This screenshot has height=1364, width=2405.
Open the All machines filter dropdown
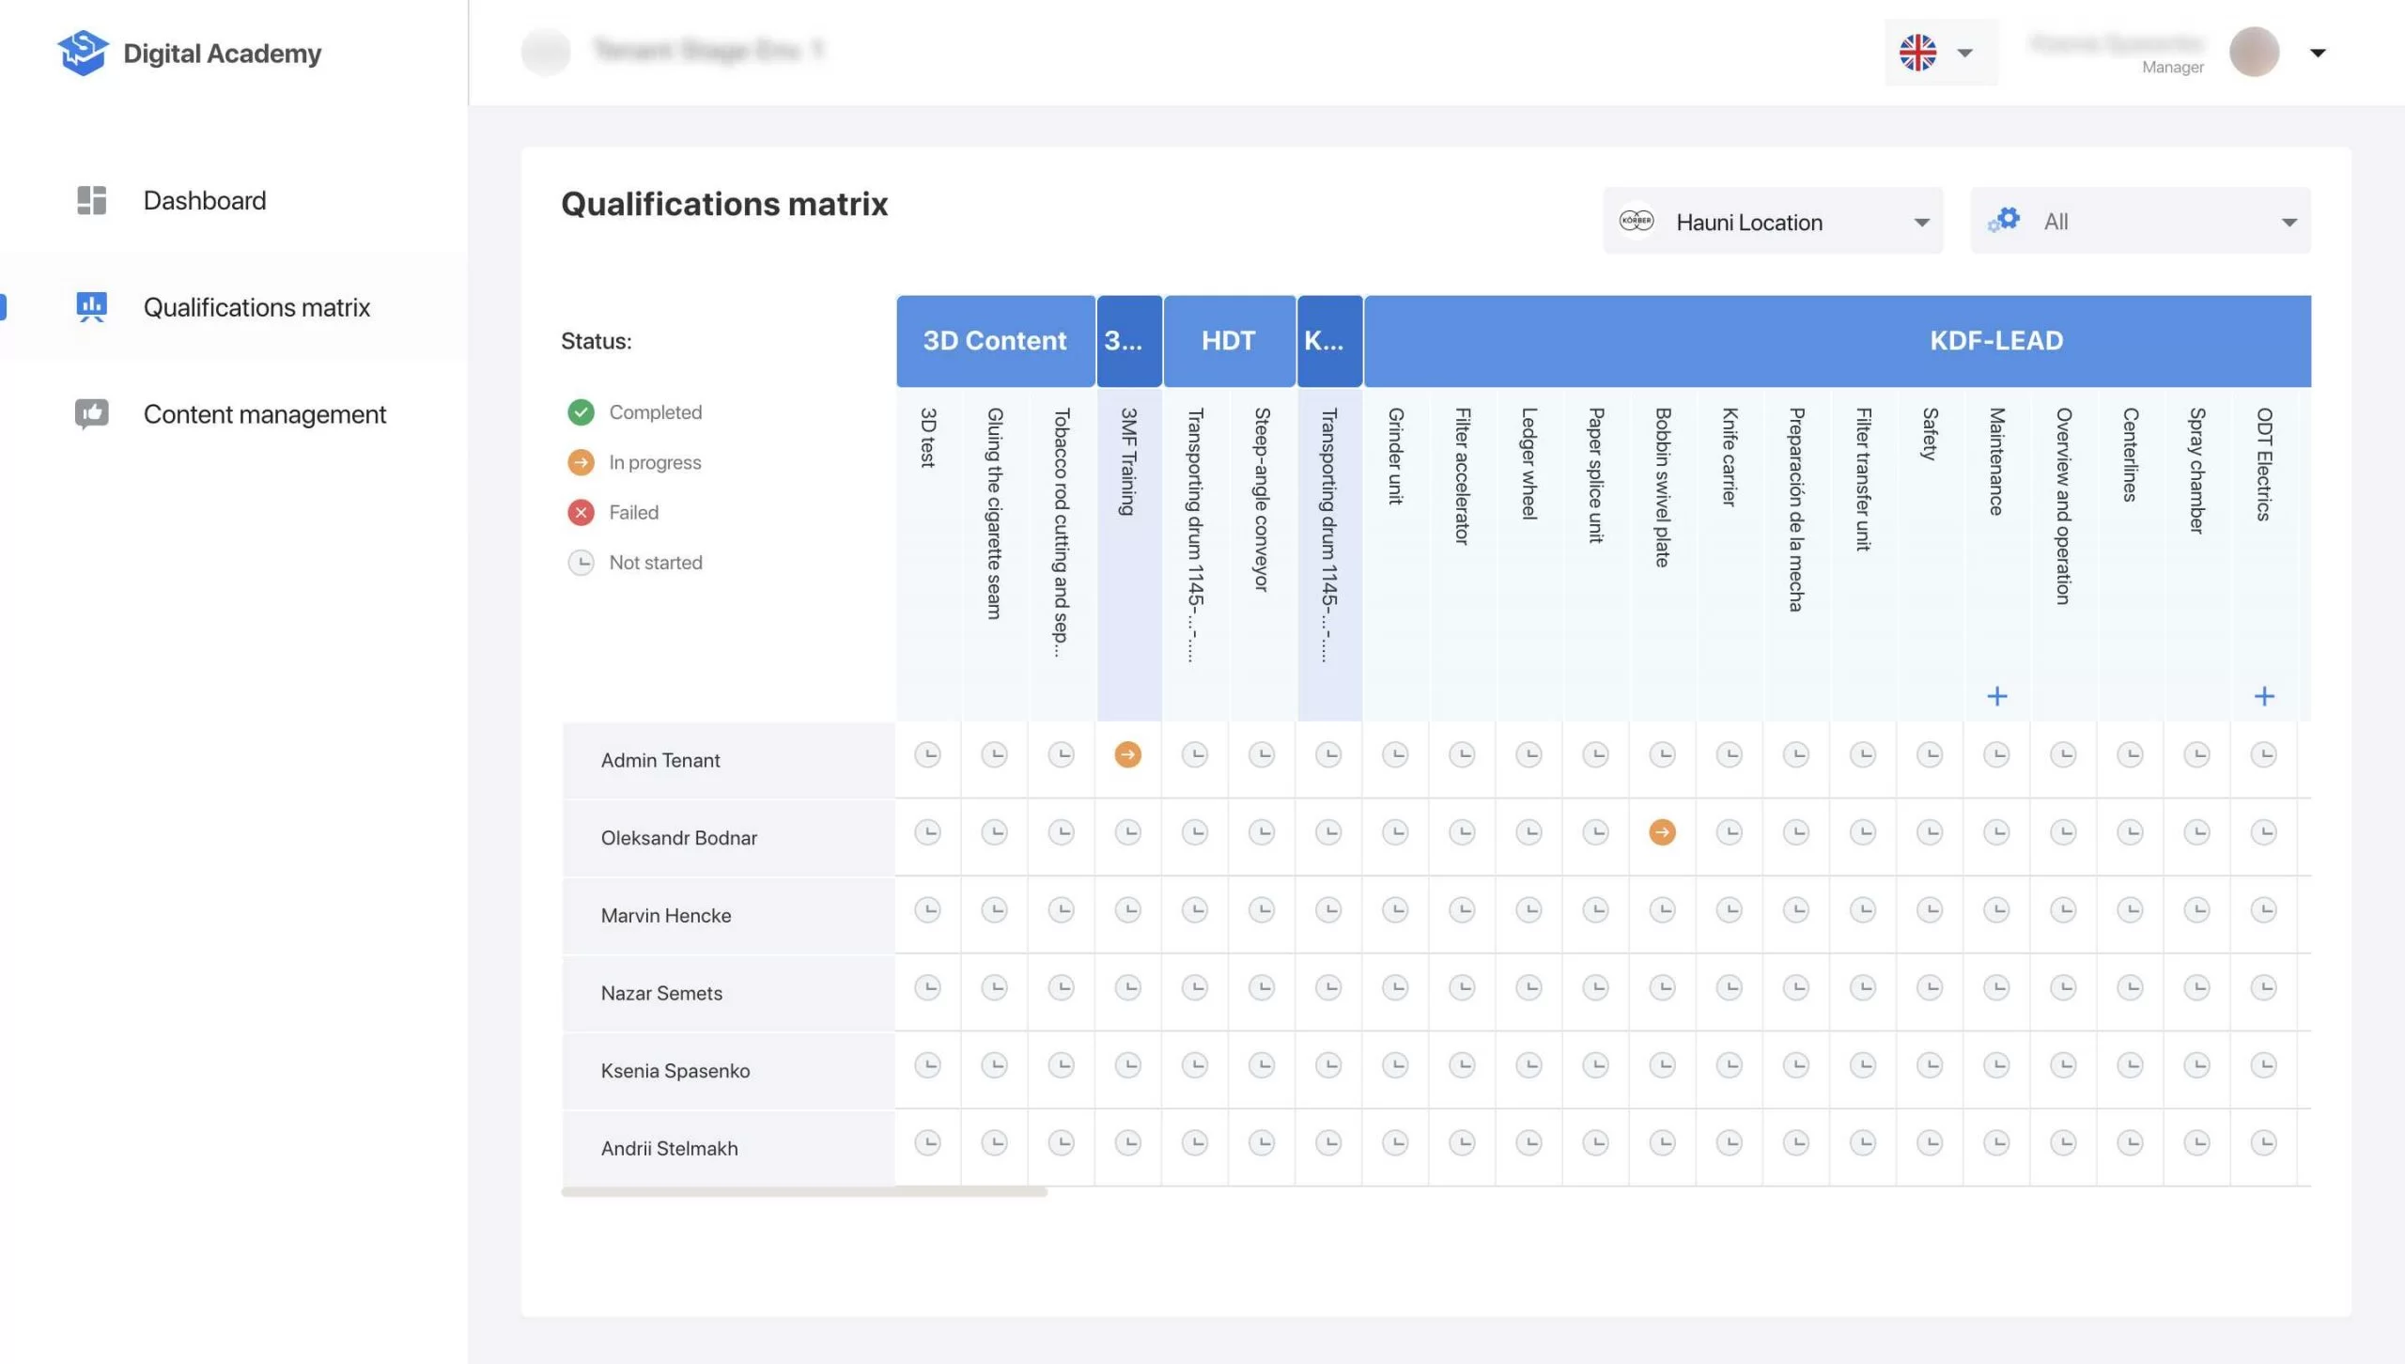coord(2139,222)
